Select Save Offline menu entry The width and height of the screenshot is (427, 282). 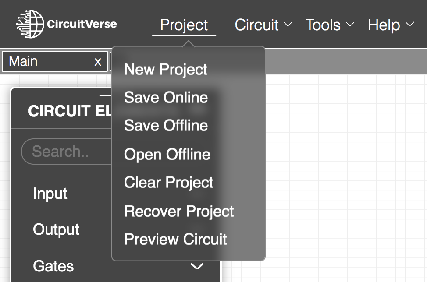(166, 126)
